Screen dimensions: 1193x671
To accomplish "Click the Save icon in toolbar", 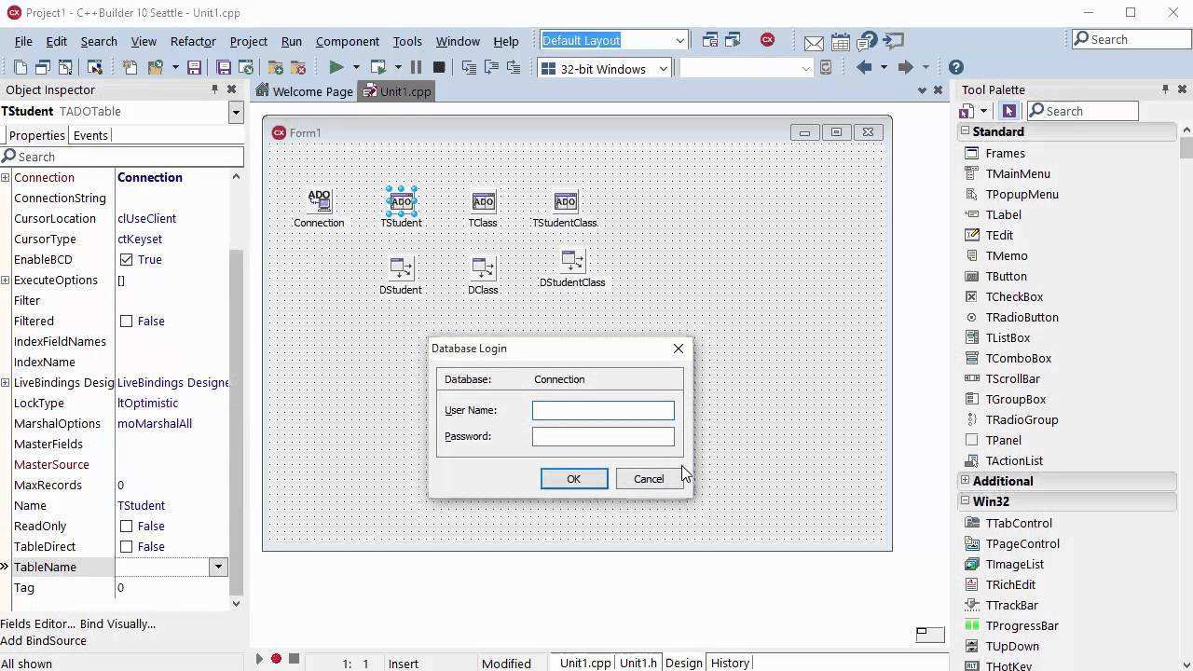I will [194, 67].
